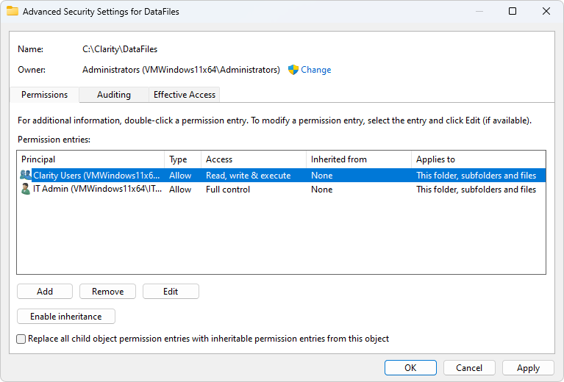Add a new permission entry
The height and width of the screenshot is (382, 564).
pos(45,292)
